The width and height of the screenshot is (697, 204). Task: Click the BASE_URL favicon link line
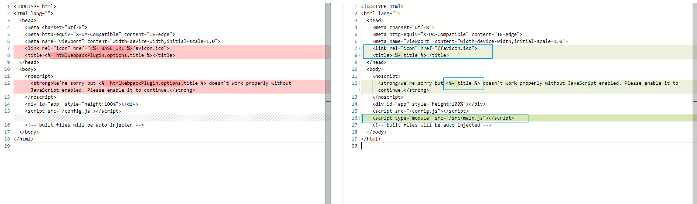click(97, 48)
